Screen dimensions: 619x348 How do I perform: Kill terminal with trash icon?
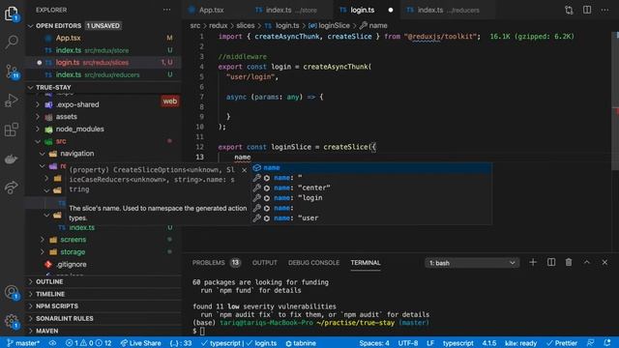(x=569, y=262)
